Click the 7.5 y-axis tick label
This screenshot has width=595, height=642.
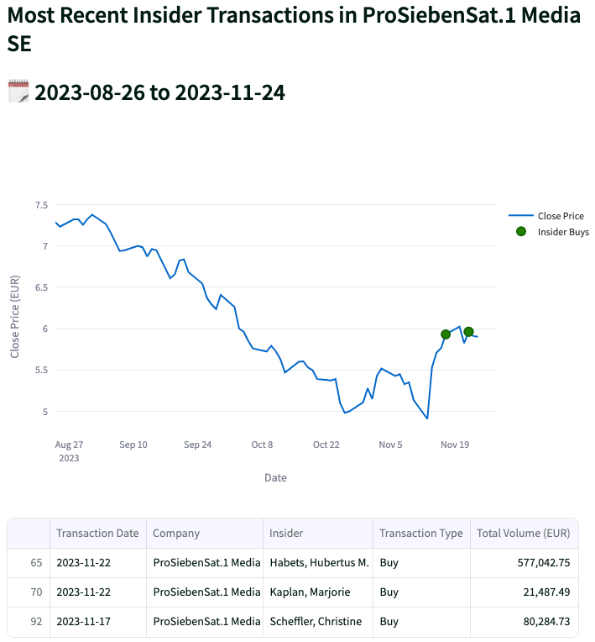pos(41,205)
